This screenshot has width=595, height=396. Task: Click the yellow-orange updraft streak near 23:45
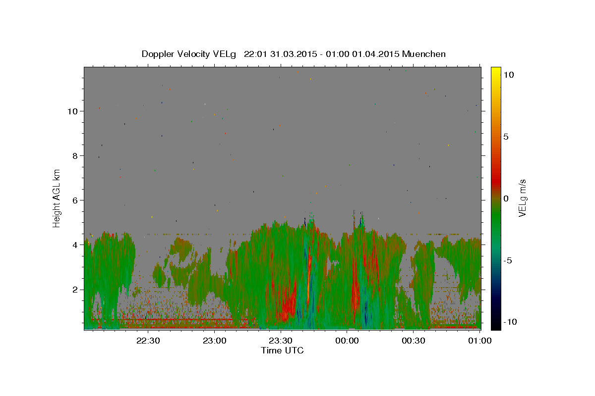click(x=309, y=275)
